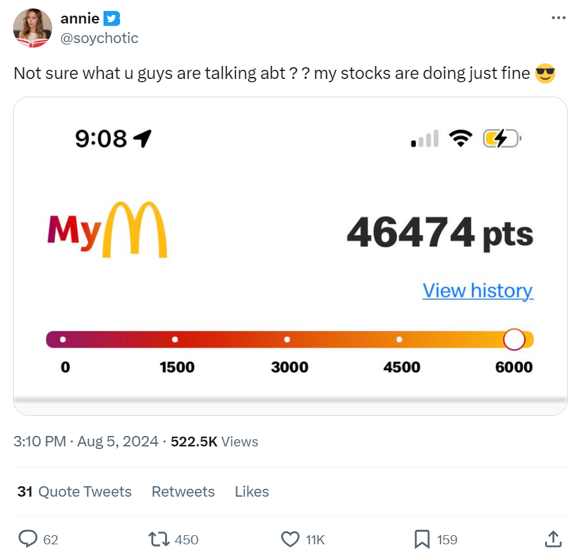The image size is (575, 558).
Task: Click the 31 Quote Tweets link
Action: [74, 491]
